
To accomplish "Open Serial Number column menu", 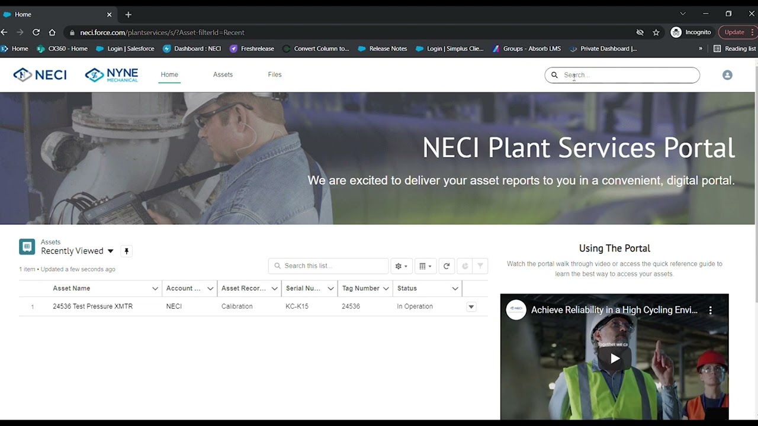I will pos(330,289).
